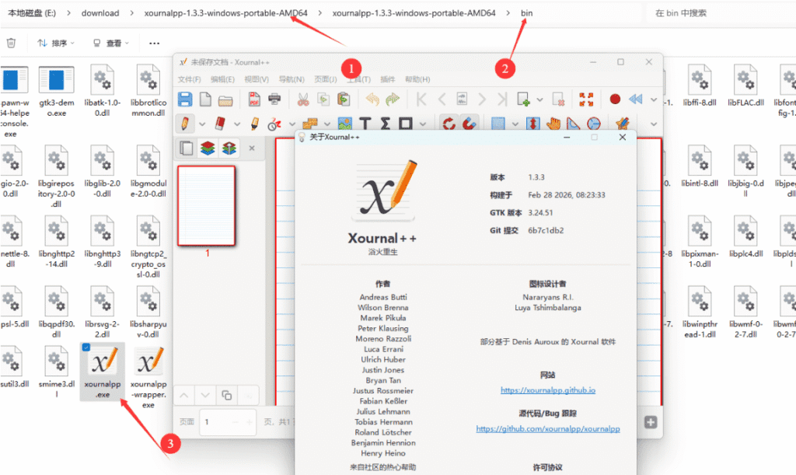The width and height of the screenshot is (796, 475).
Task: Open the insert-page dropdown arrow
Action: pyautogui.click(x=539, y=100)
